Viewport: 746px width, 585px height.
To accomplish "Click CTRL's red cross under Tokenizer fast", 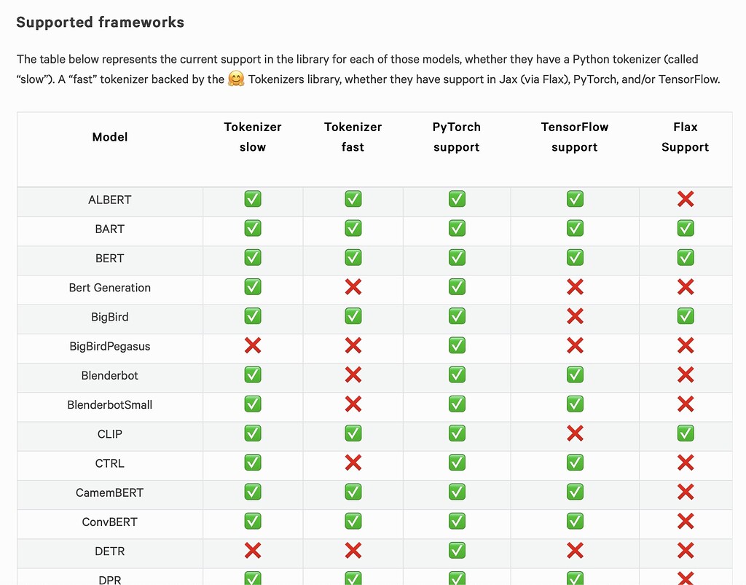I will tap(353, 463).
